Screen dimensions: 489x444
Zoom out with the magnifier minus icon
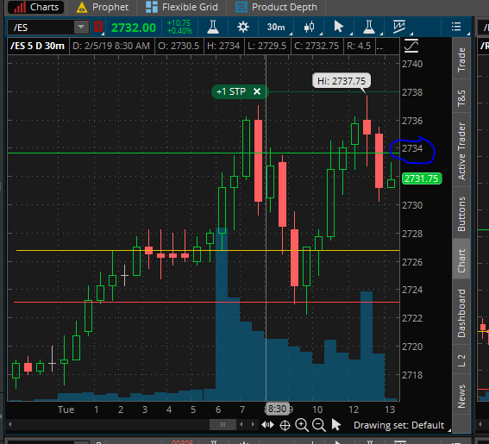[319, 425]
